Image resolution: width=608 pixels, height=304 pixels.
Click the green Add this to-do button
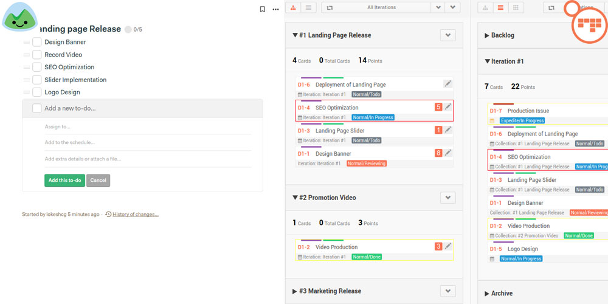[x=64, y=181]
